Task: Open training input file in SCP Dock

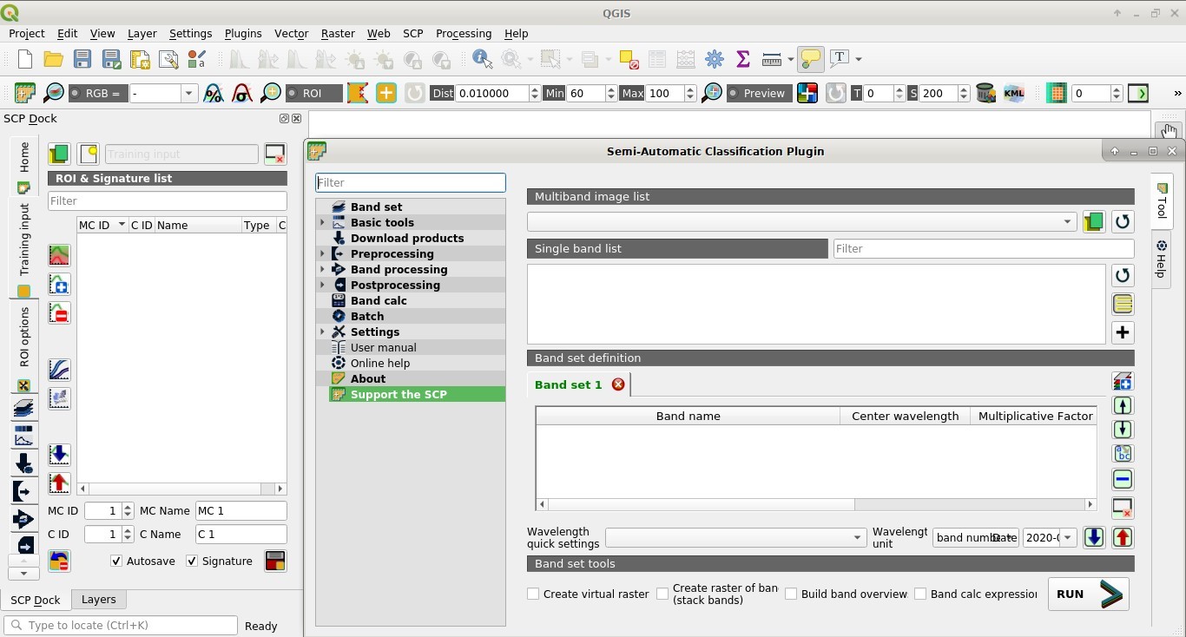Action: click(59, 154)
